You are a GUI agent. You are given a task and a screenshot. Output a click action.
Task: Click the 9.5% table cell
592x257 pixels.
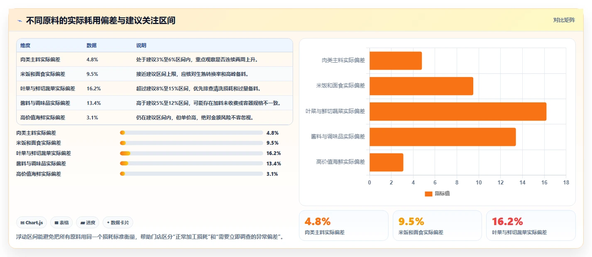pyautogui.click(x=92, y=74)
